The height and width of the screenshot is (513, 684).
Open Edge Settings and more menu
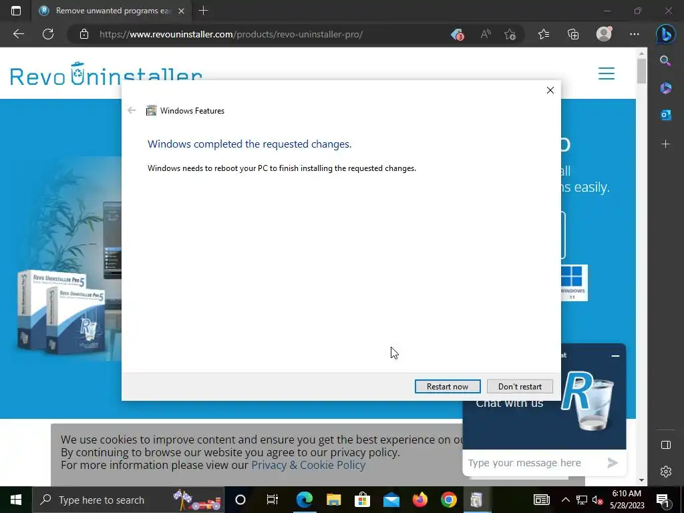(635, 34)
